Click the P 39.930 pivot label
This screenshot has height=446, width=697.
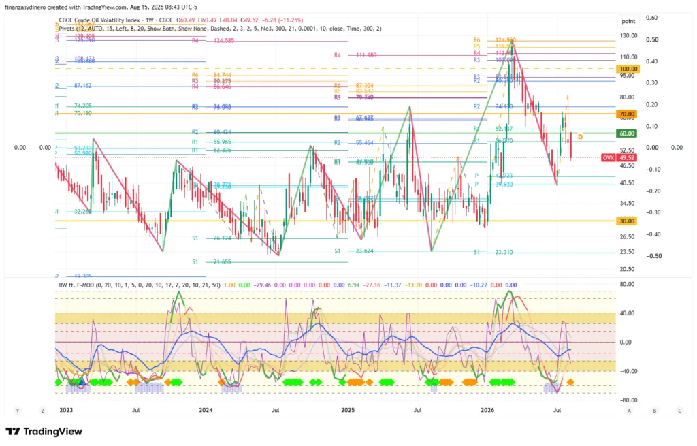pyautogui.click(x=493, y=184)
